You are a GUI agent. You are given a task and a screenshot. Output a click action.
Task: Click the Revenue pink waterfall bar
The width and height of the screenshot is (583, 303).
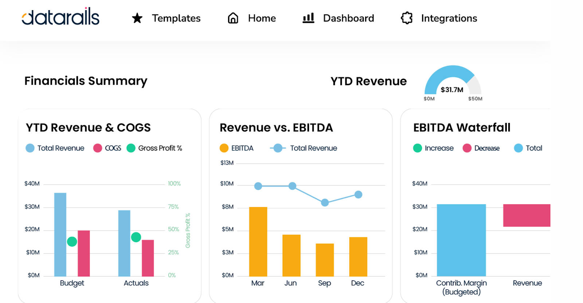tap(527, 215)
